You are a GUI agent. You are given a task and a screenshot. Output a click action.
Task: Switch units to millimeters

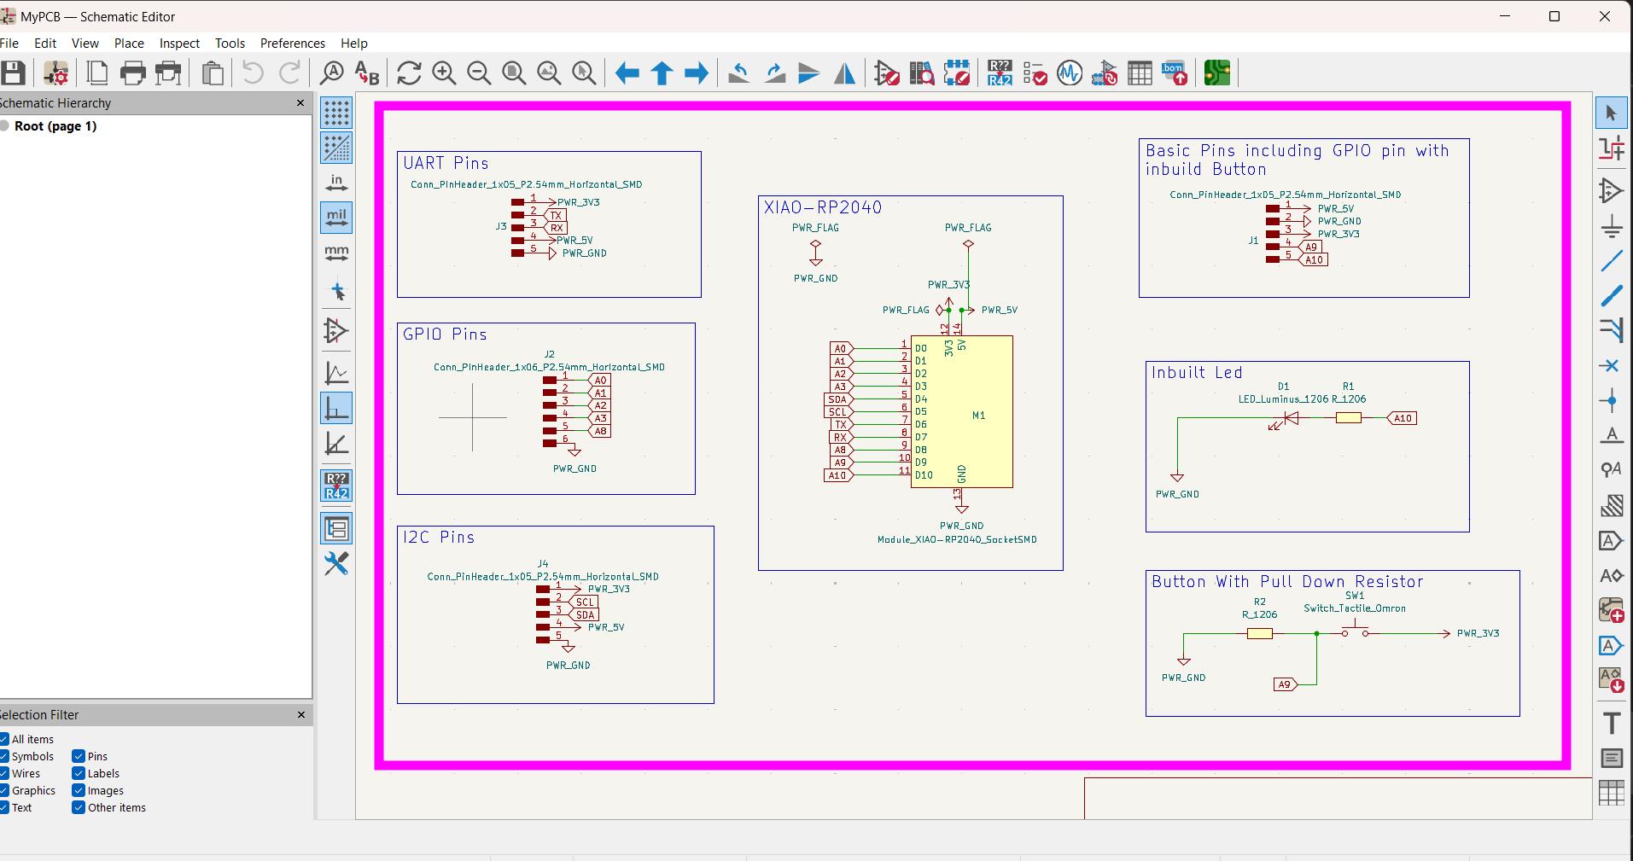(336, 253)
